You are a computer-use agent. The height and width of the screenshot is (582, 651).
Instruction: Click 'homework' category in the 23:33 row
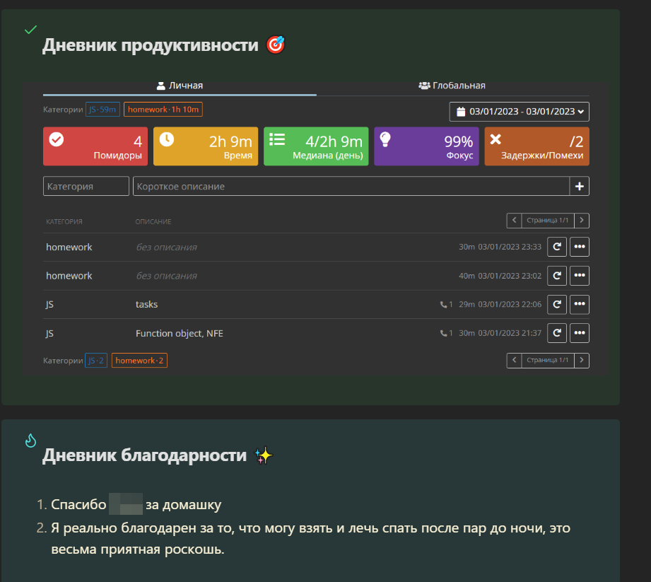coord(69,248)
